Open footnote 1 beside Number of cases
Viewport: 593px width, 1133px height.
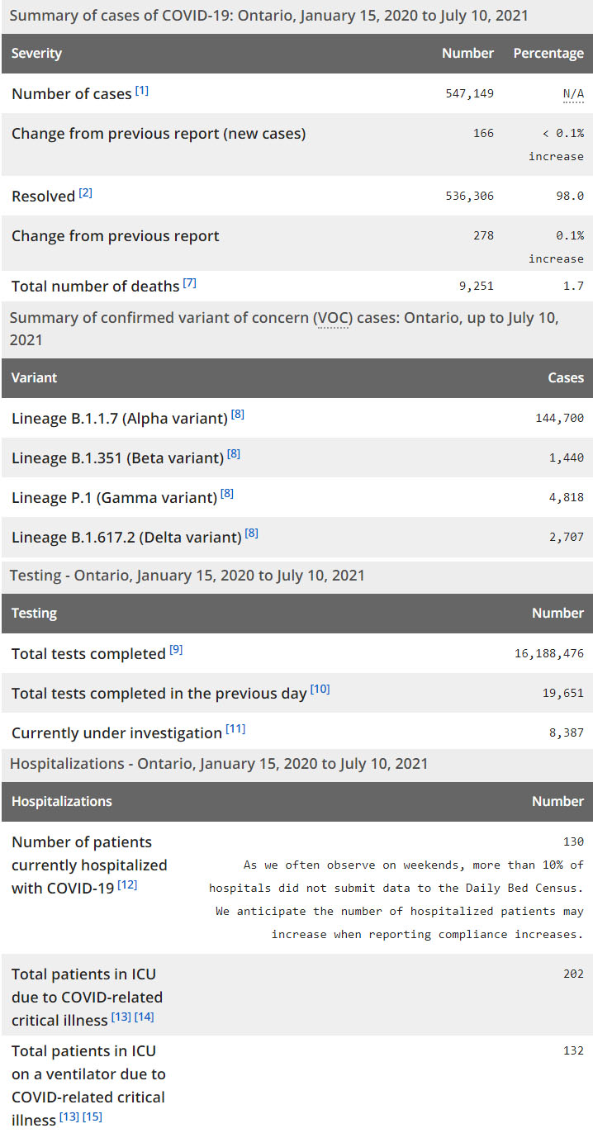(142, 91)
